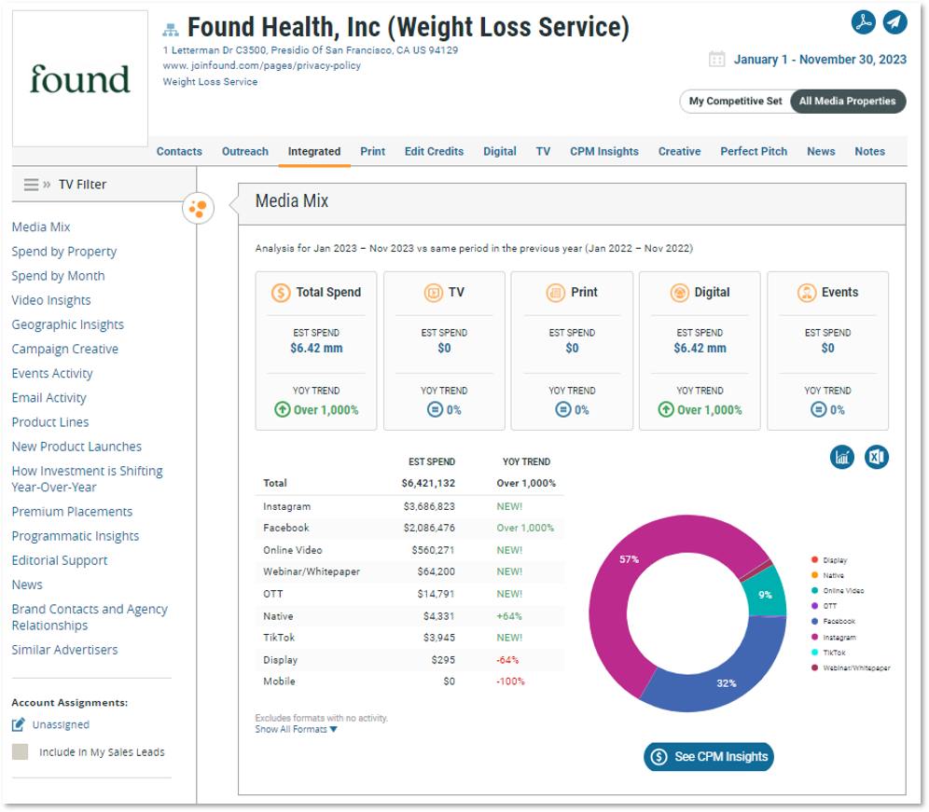Open the Outreach tab

pyautogui.click(x=245, y=152)
